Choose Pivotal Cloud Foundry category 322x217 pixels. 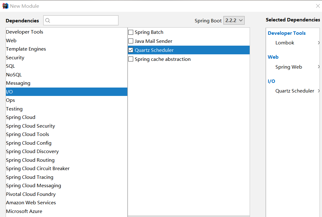66,194
